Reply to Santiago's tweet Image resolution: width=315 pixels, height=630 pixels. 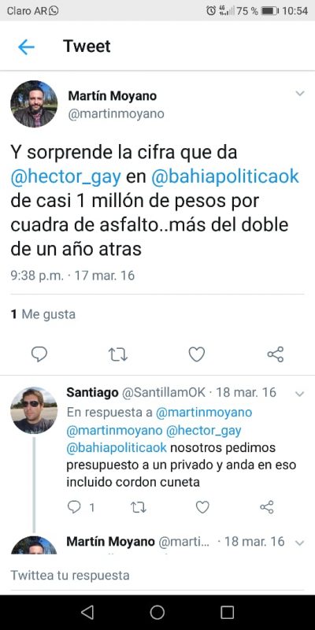(74, 507)
